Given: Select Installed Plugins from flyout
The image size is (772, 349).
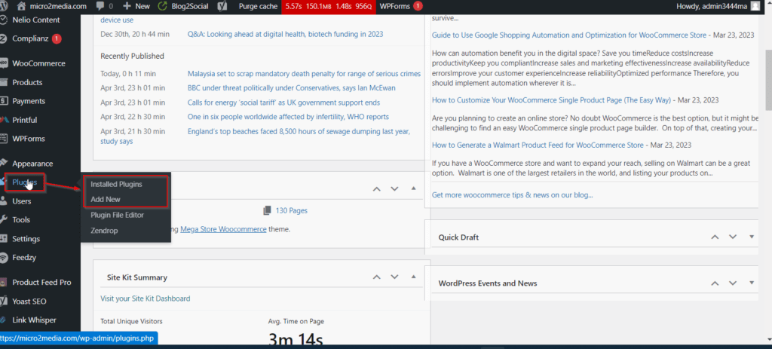Looking at the screenshot, I should tap(116, 184).
